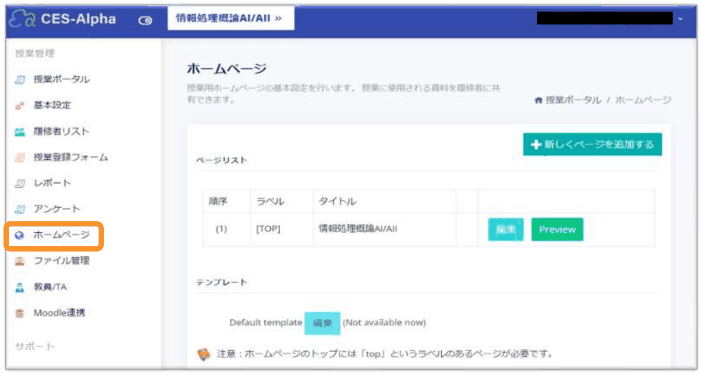Select the ホームページ globe icon
Image resolution: width=701 pixels, height=374 pixels.
[x=19, y=235]
